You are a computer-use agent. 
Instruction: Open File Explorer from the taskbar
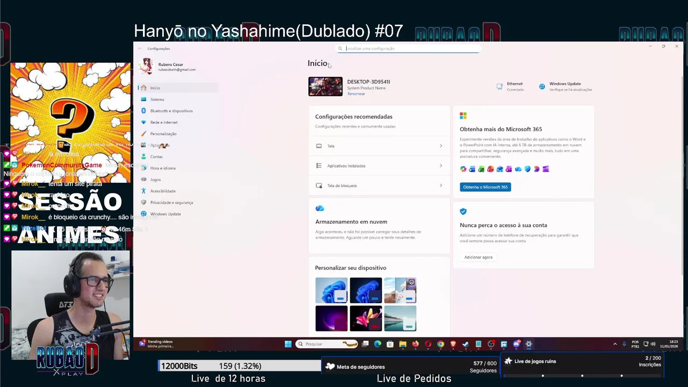point(403,344)
